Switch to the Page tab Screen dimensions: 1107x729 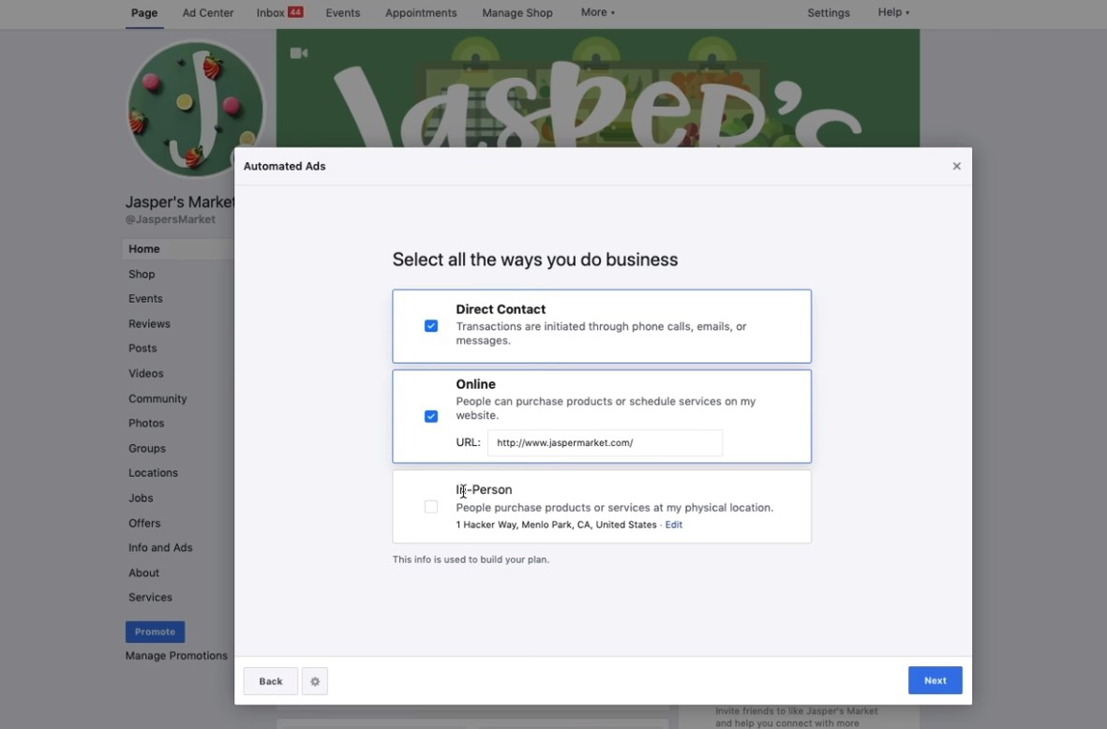(144, 13)
